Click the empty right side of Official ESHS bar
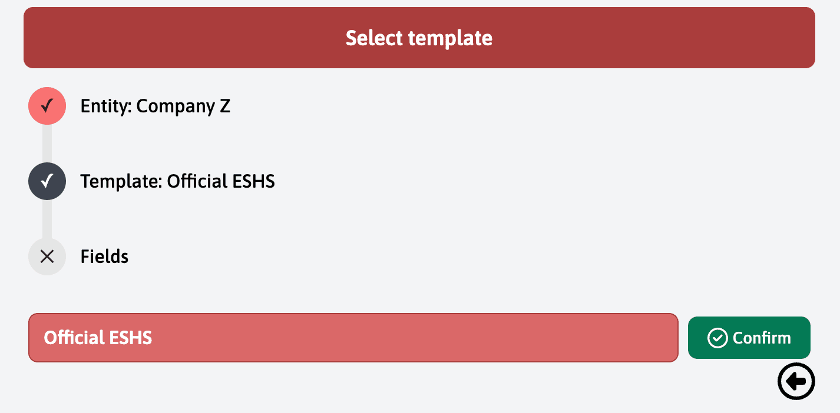Viewport: 840px width, 413px height. [530, 338]
